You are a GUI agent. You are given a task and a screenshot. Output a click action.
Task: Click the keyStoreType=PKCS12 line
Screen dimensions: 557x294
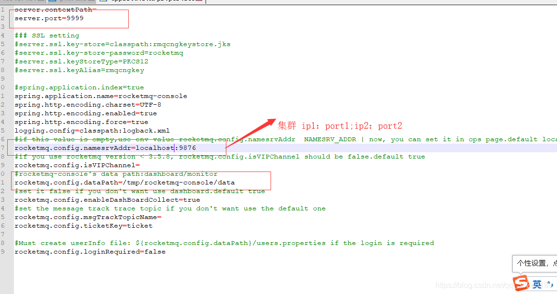coord(81,61)
